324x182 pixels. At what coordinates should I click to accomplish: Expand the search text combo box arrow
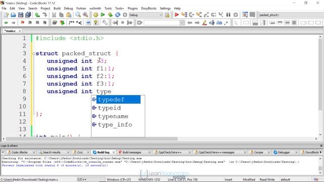tap(182, 23)
